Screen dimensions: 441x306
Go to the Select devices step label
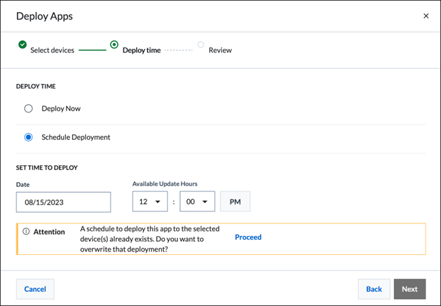pyautogui.click(x=52, y=50)
